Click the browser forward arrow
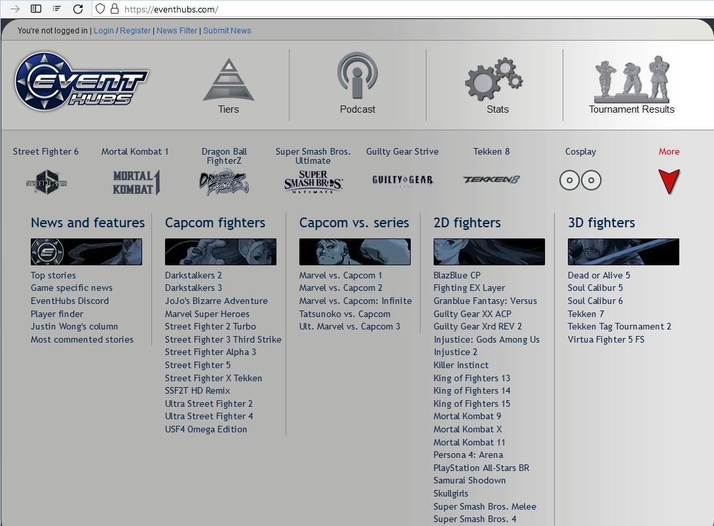Screen dimensions: 714x526 tap(14, 9)
